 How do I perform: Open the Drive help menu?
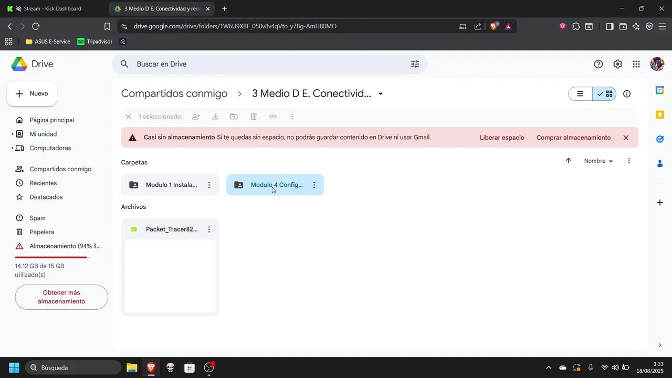click(x=598, y=64)
